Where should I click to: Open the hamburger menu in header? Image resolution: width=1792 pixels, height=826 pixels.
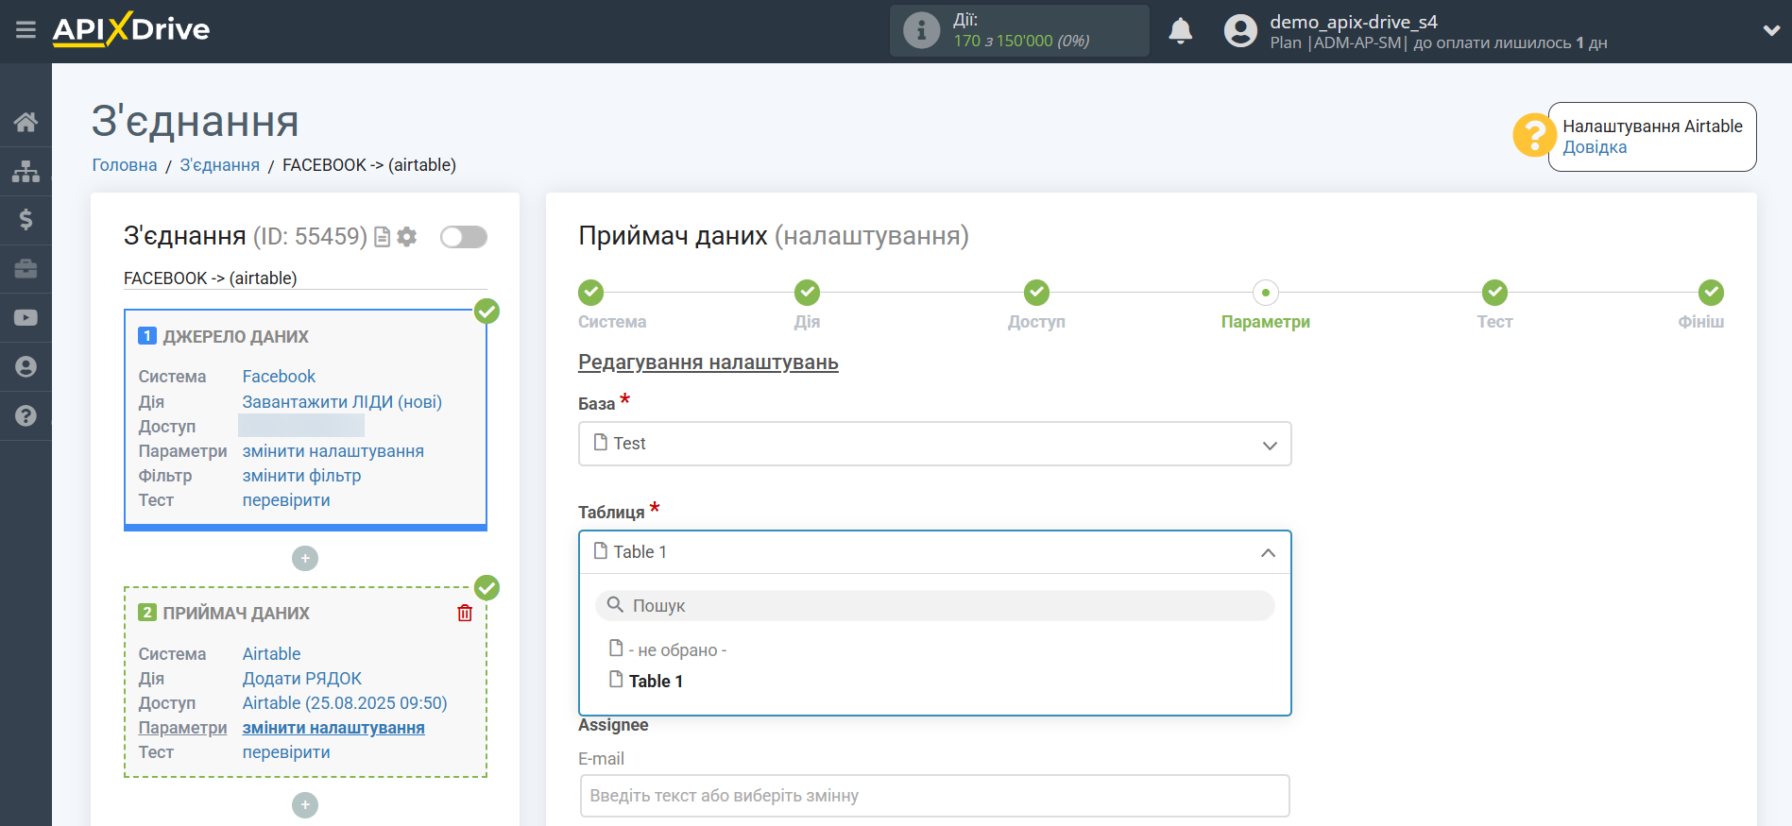(26, 30)
